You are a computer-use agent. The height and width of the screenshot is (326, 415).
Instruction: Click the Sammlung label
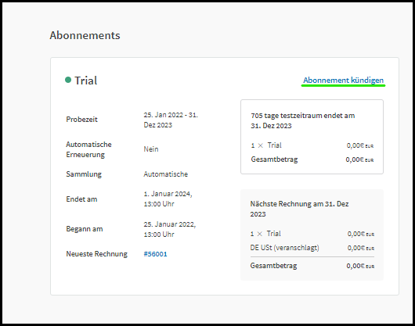click(84, 174)
